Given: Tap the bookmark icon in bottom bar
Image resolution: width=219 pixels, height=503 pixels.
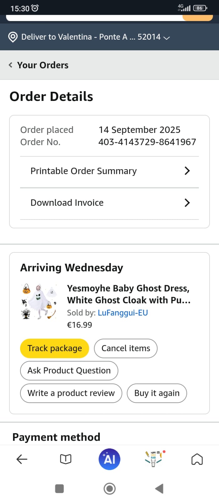Looking at the screenshot, I should click(x=197, y=459).
